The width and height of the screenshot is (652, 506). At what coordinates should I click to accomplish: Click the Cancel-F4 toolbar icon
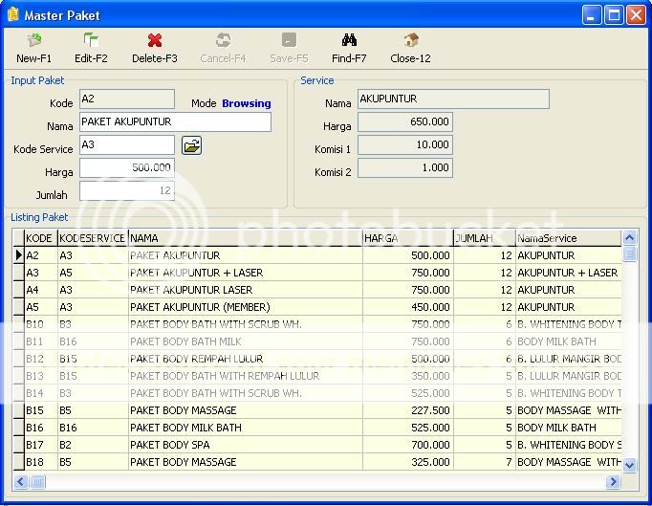[223, 40]
